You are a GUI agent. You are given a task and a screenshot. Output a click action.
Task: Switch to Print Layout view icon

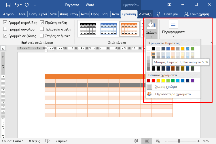(147, 141)
